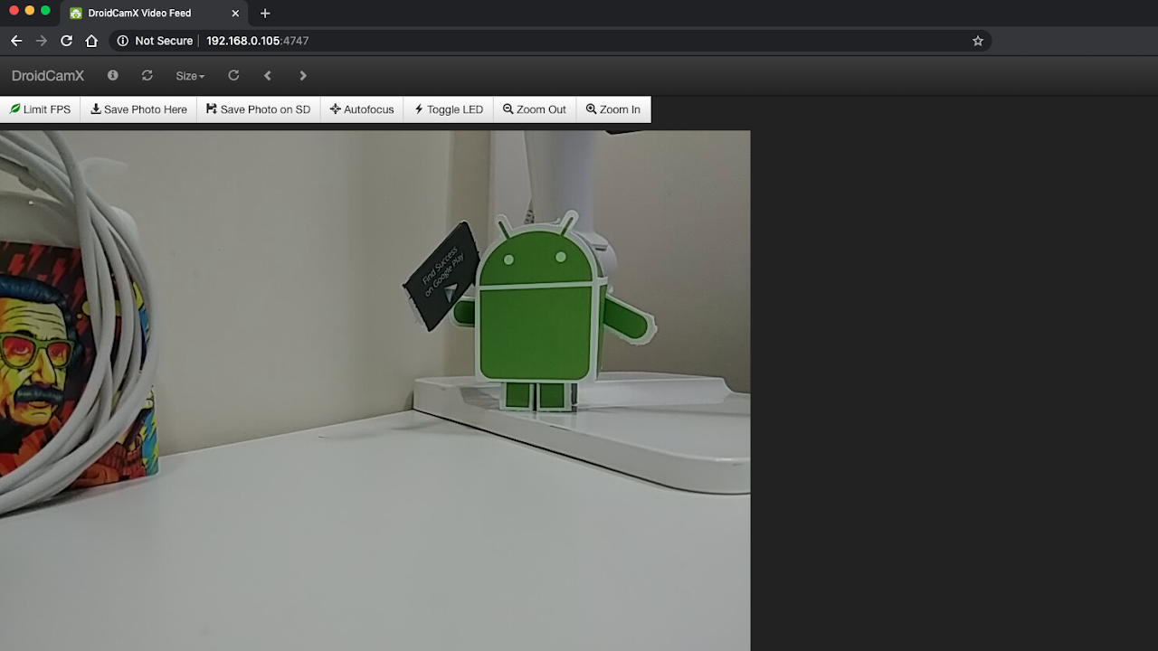Reload the page with browser refresh
Viewport: 1158px width, 651px height.
tap(66, 41)
